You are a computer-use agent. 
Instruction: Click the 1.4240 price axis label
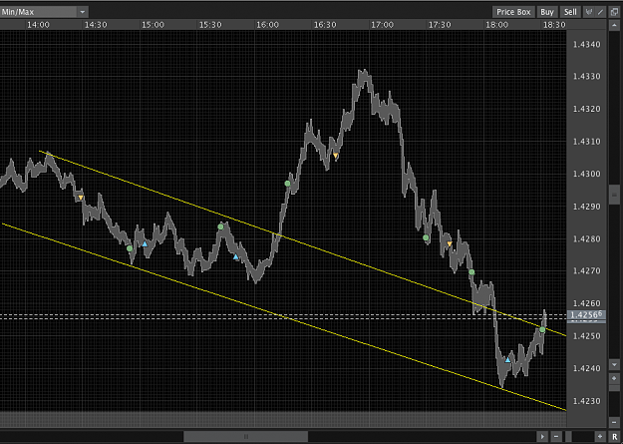586,368
